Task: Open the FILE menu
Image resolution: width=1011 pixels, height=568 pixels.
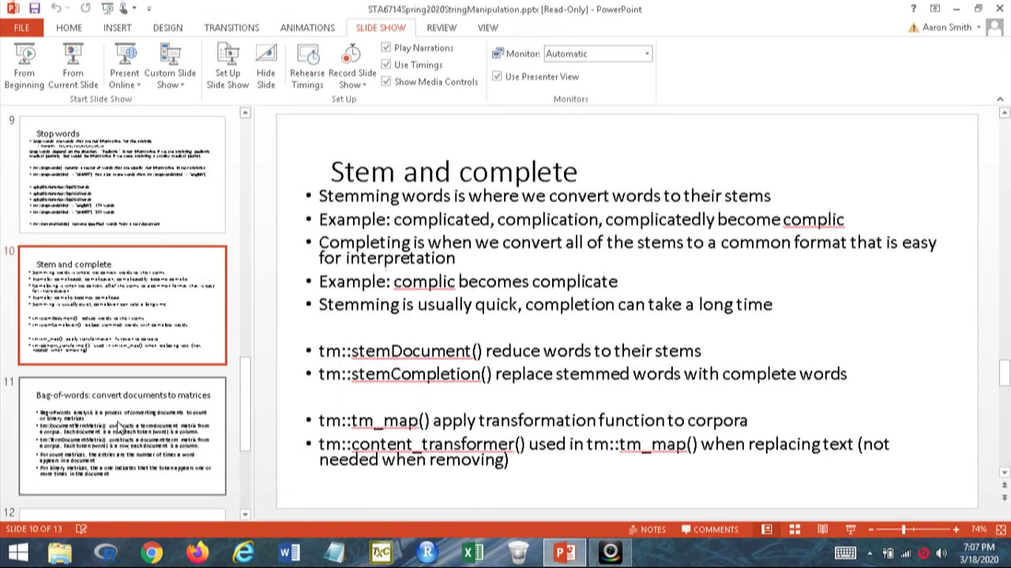Action: (x=21, y=28)
